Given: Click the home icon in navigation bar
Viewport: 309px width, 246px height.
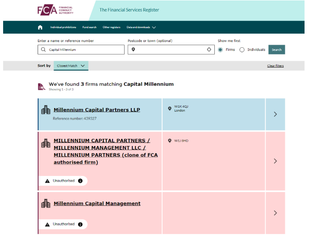Looking at the screenshot, I should [40, 27].
